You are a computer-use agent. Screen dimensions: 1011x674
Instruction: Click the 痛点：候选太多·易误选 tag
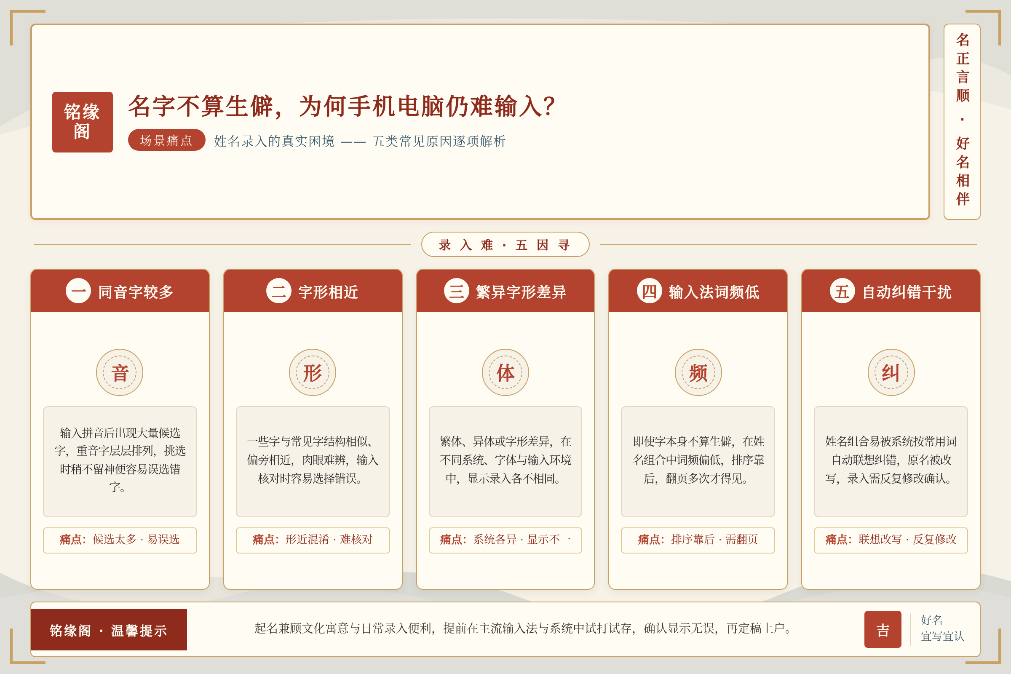120,540
